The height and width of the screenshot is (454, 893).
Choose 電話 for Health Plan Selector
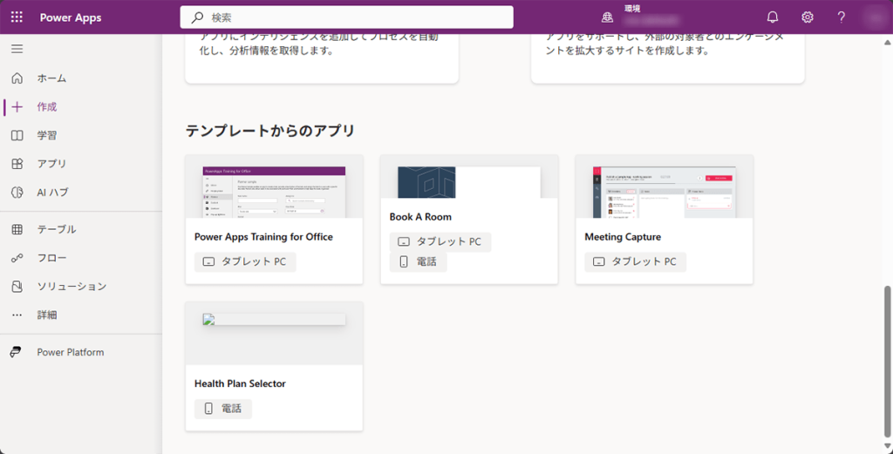pyautogui.click(x=222, y=409)
